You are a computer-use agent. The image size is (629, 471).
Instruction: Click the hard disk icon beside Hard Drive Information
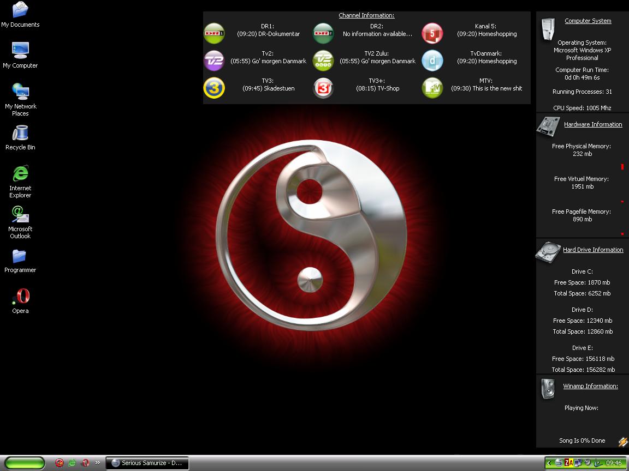[548, 252]
